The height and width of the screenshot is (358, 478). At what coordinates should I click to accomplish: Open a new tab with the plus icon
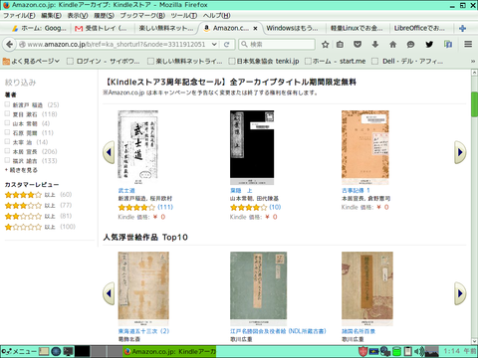click(x=462, y=29)
